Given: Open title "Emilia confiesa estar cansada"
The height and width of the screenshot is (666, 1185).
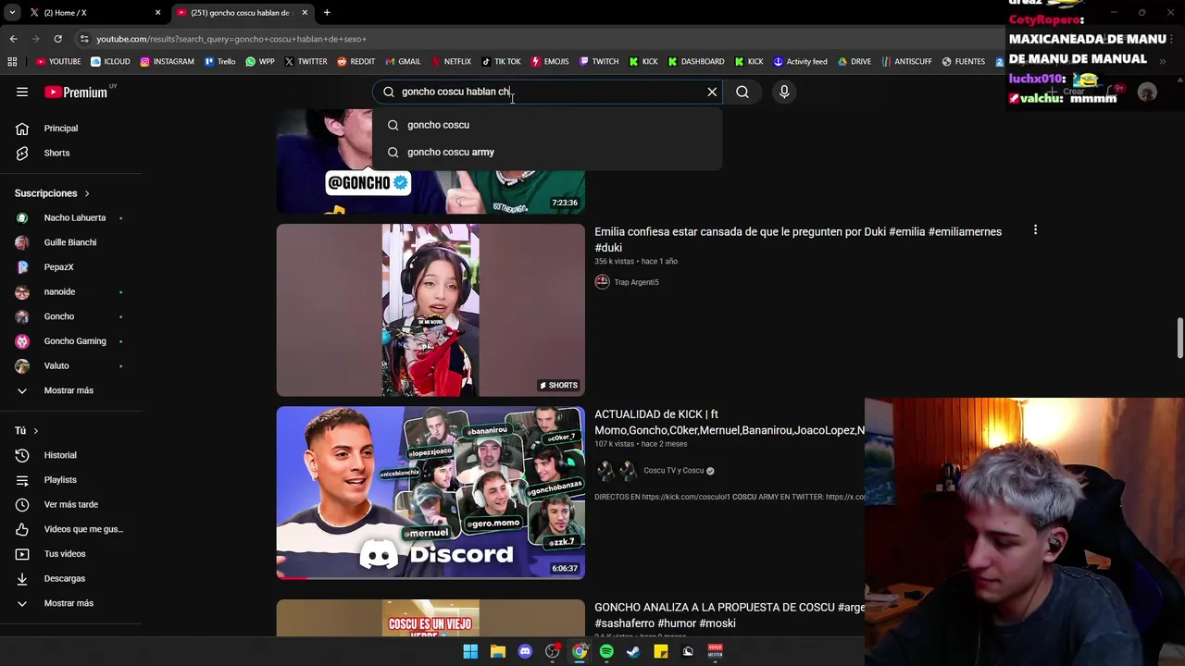Looking at the screenshot, I should [798, 240].
